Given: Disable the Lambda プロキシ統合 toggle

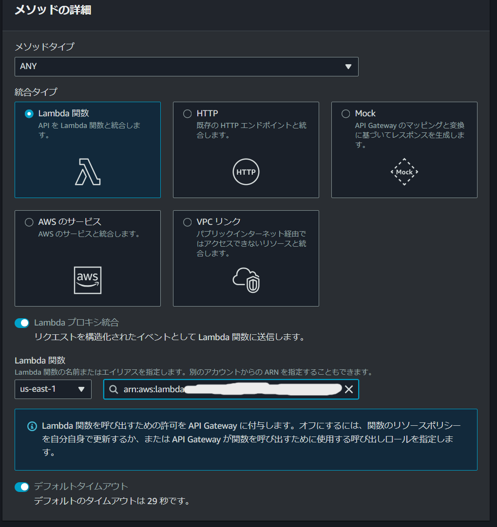Looking at the screenshot, I should click(x=21, y=323).
